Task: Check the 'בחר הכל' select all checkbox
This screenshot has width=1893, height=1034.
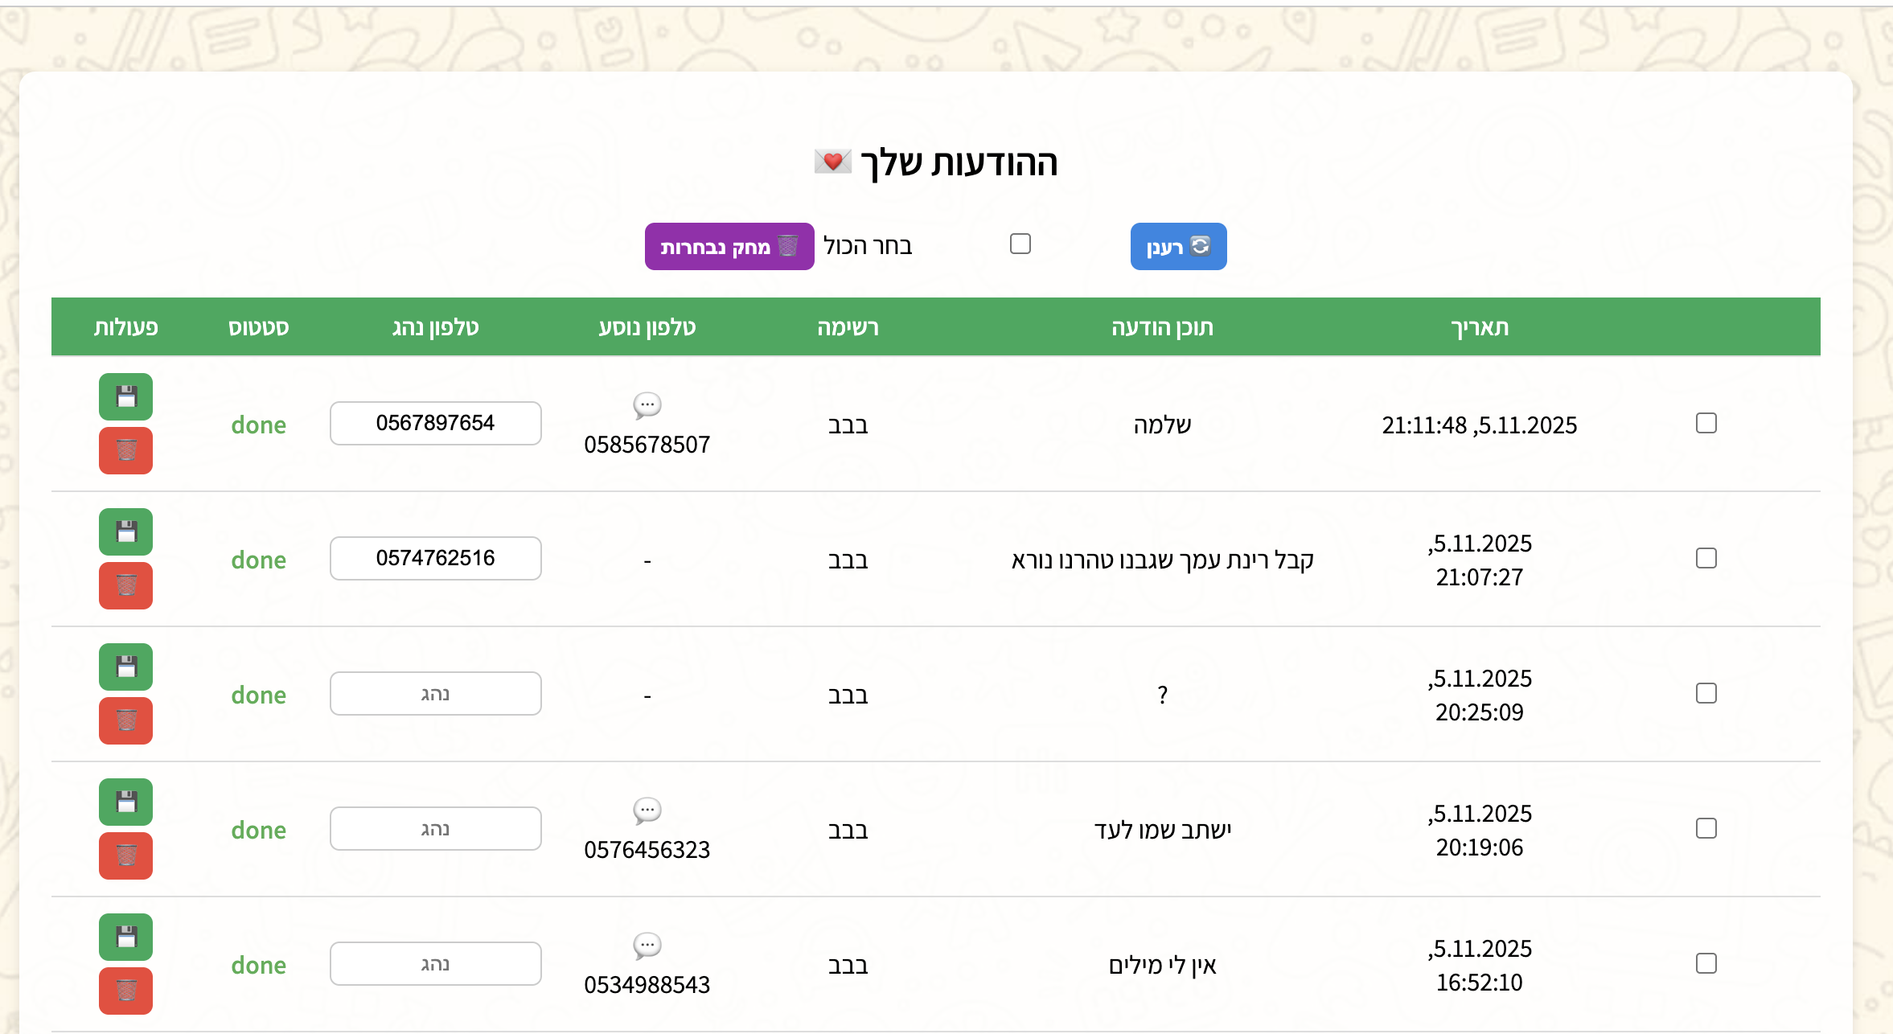Action: pos(1020,244)
